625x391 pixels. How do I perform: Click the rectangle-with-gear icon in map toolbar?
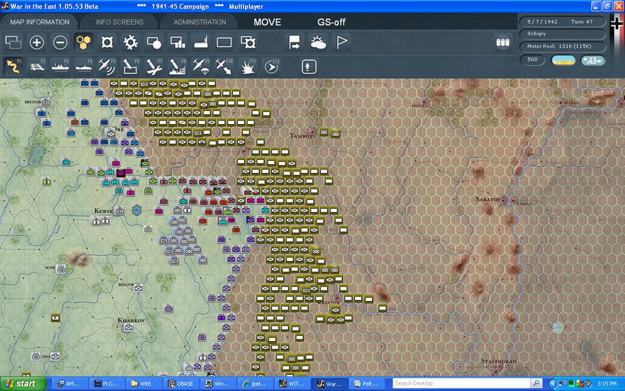(248, 42)
